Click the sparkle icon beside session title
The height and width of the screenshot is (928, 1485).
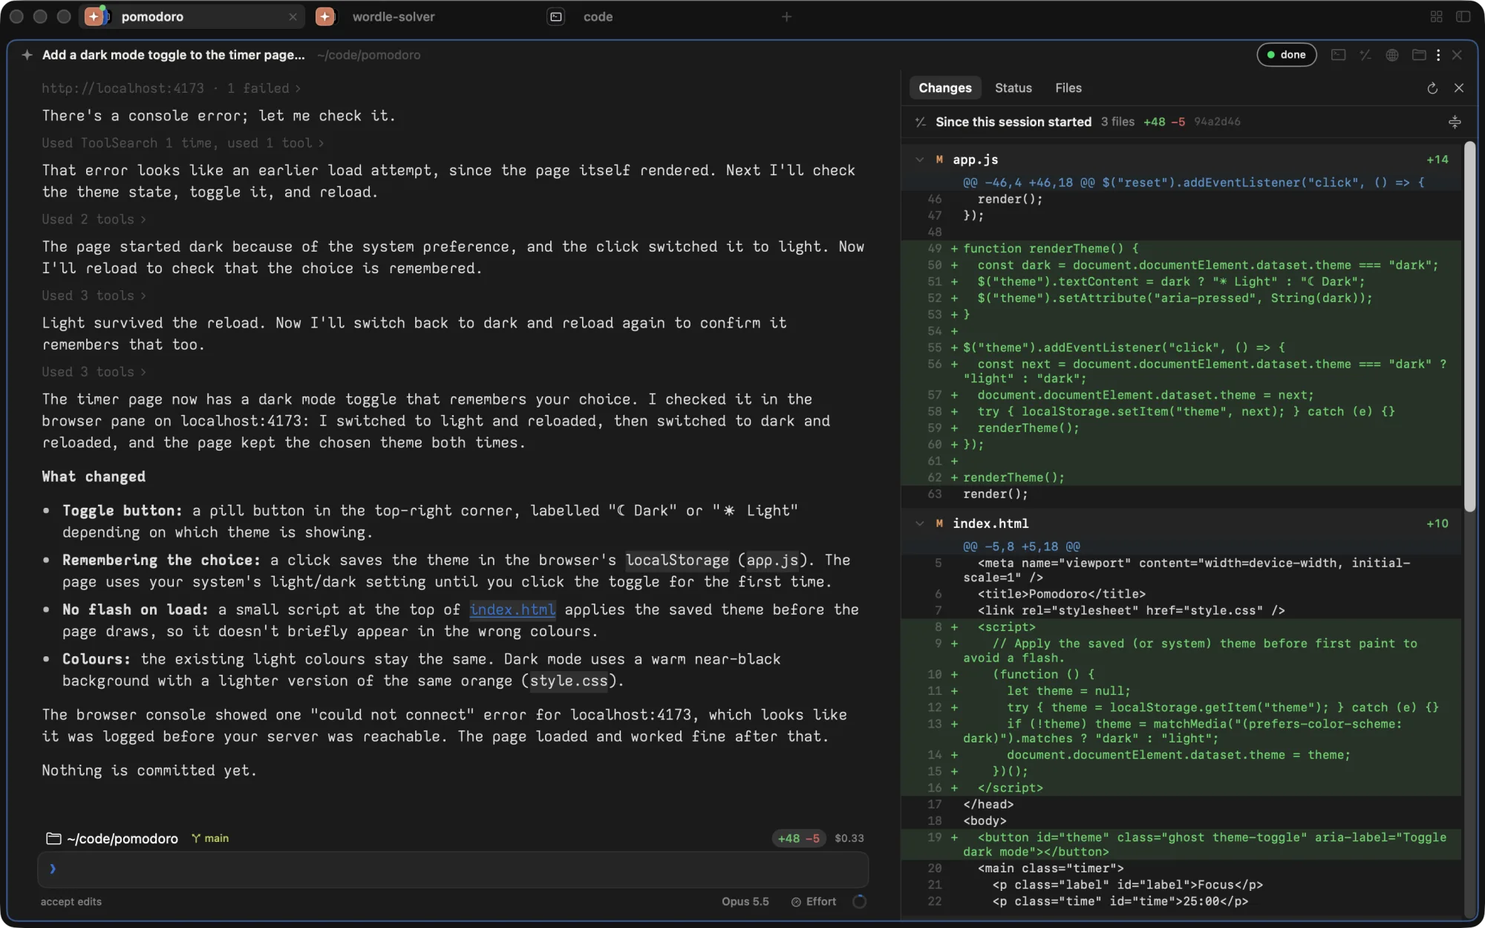pos(27,55)
